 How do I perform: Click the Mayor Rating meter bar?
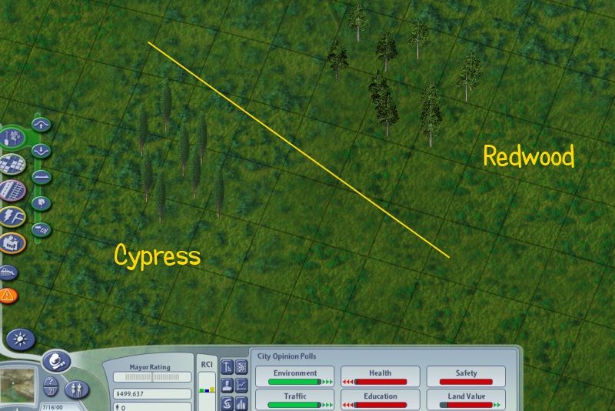click(152, 377)
